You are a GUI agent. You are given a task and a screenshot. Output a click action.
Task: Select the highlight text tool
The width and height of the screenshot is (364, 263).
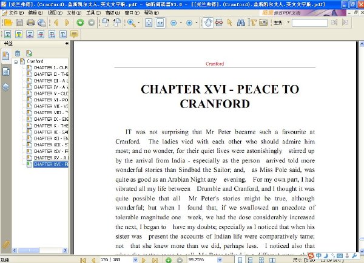click(19, 35)
